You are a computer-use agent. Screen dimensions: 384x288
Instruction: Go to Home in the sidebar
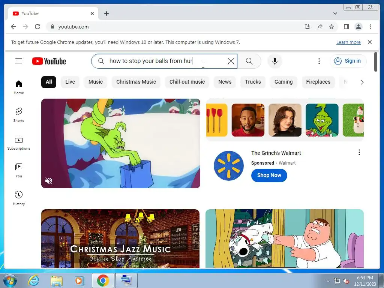pyautogui.click(x=19, y=87)
